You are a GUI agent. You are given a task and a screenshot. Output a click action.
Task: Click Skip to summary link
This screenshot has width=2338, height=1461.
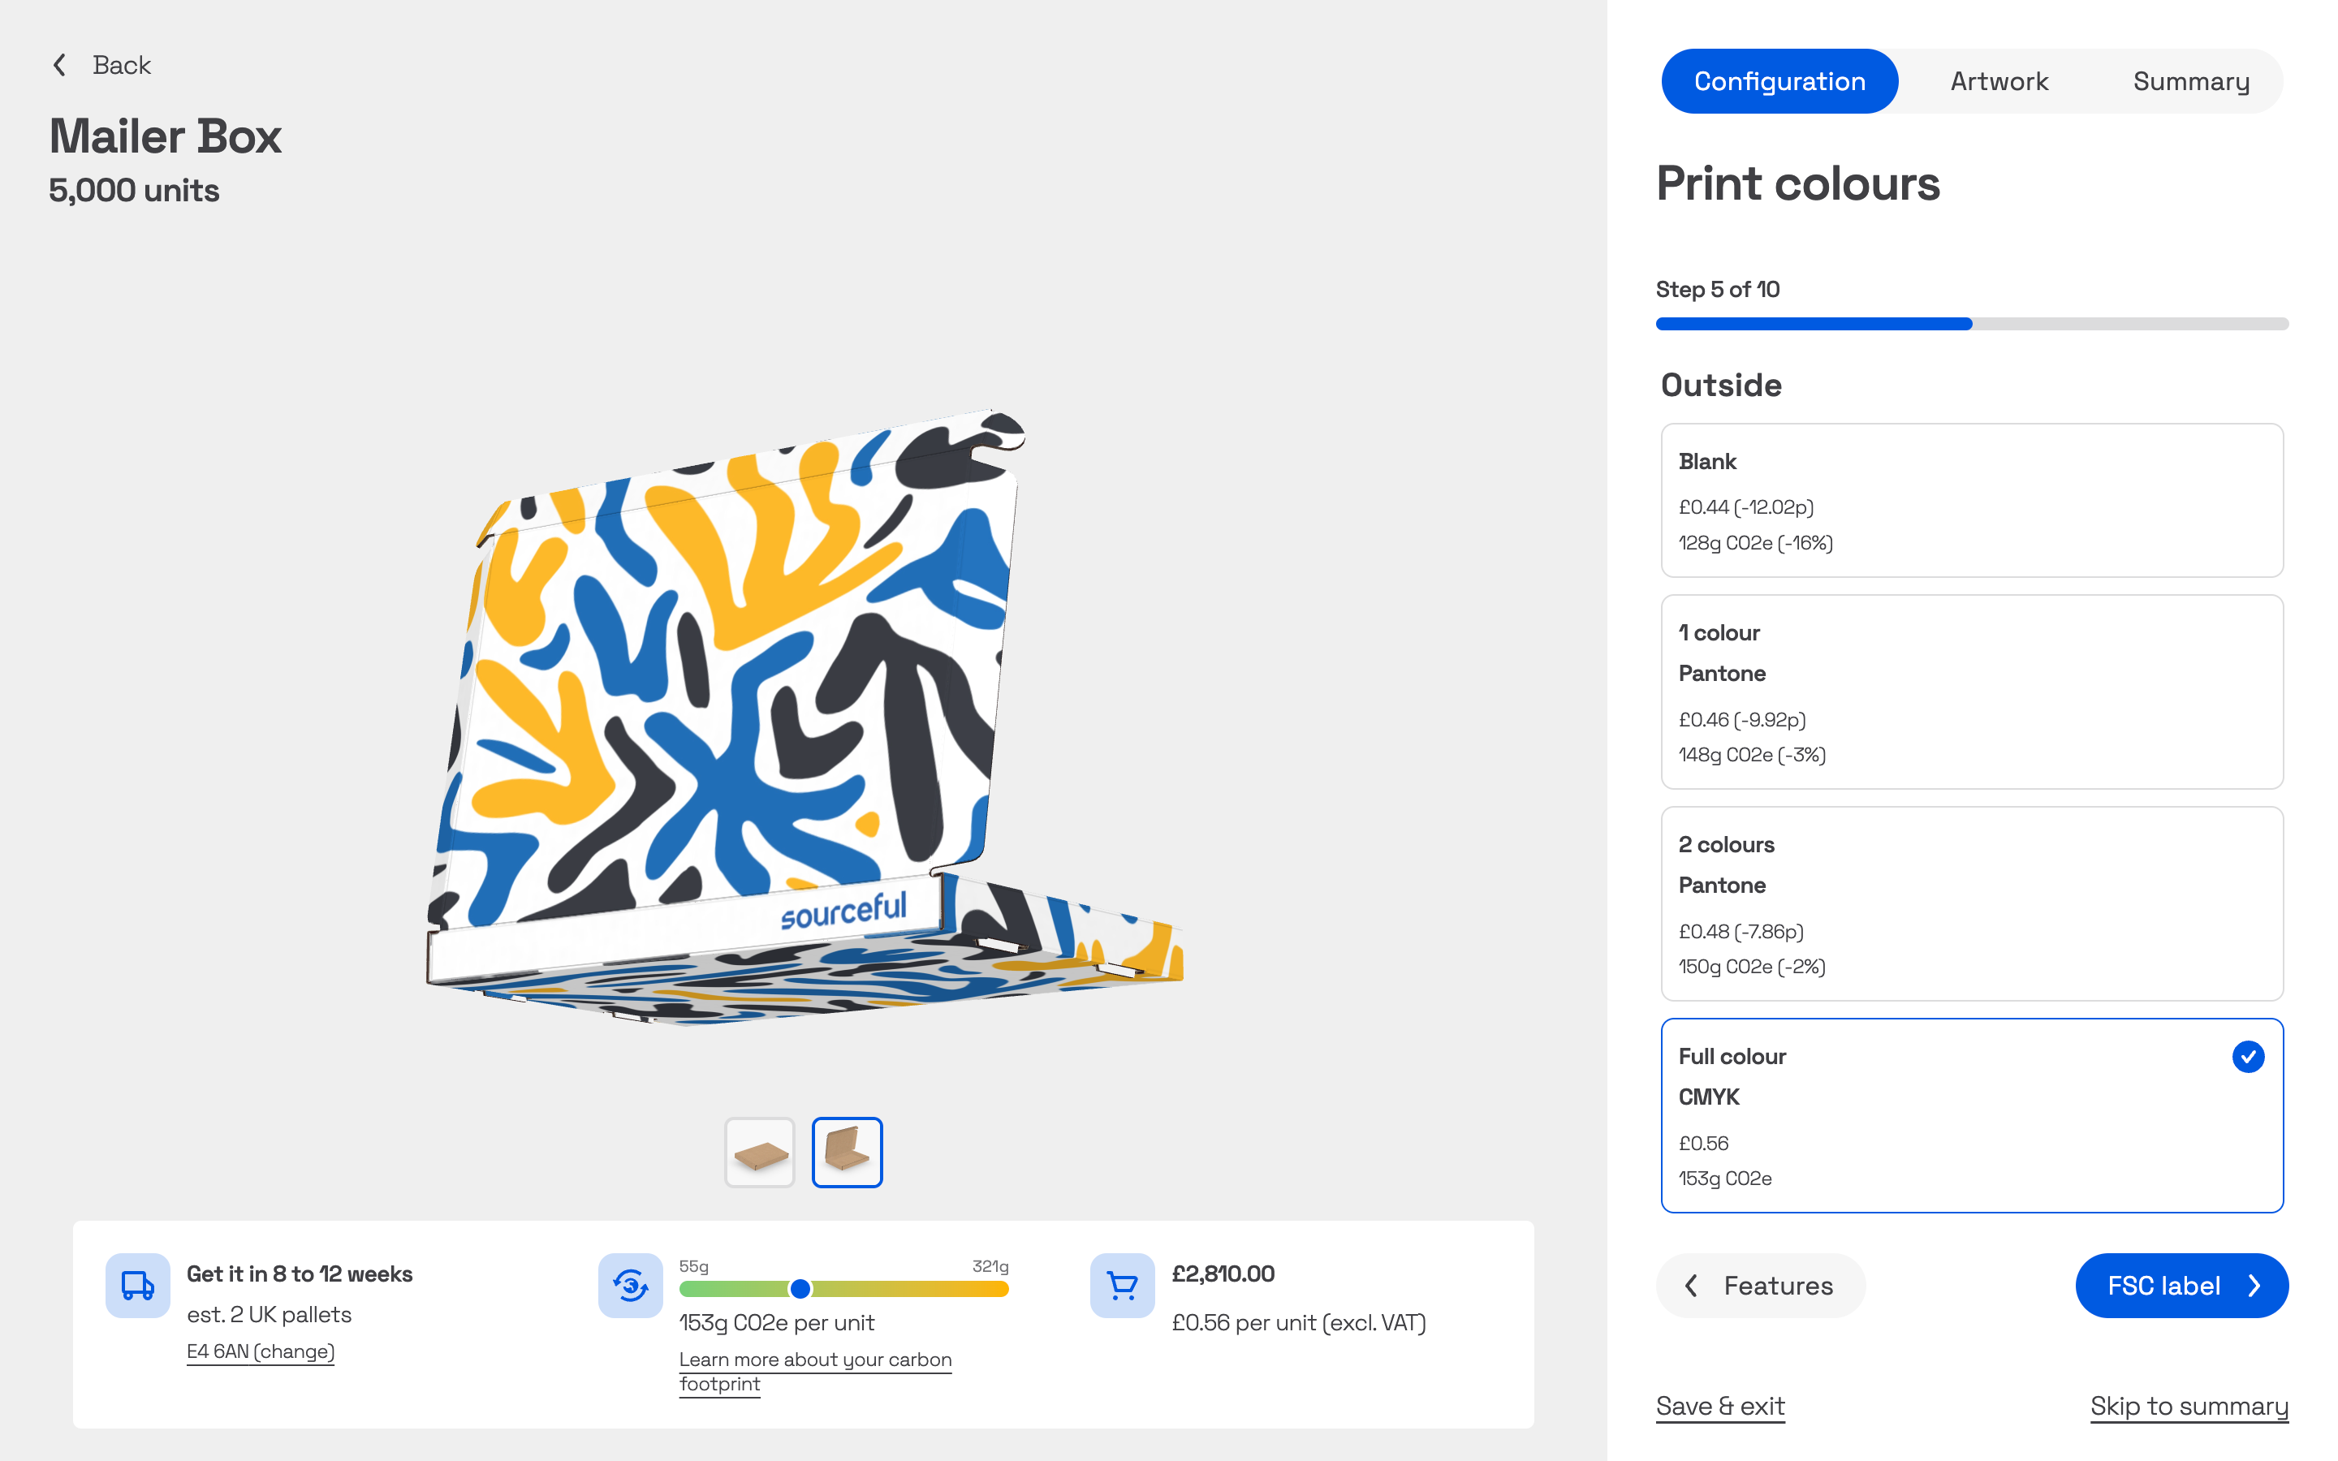[2189, 1406]
